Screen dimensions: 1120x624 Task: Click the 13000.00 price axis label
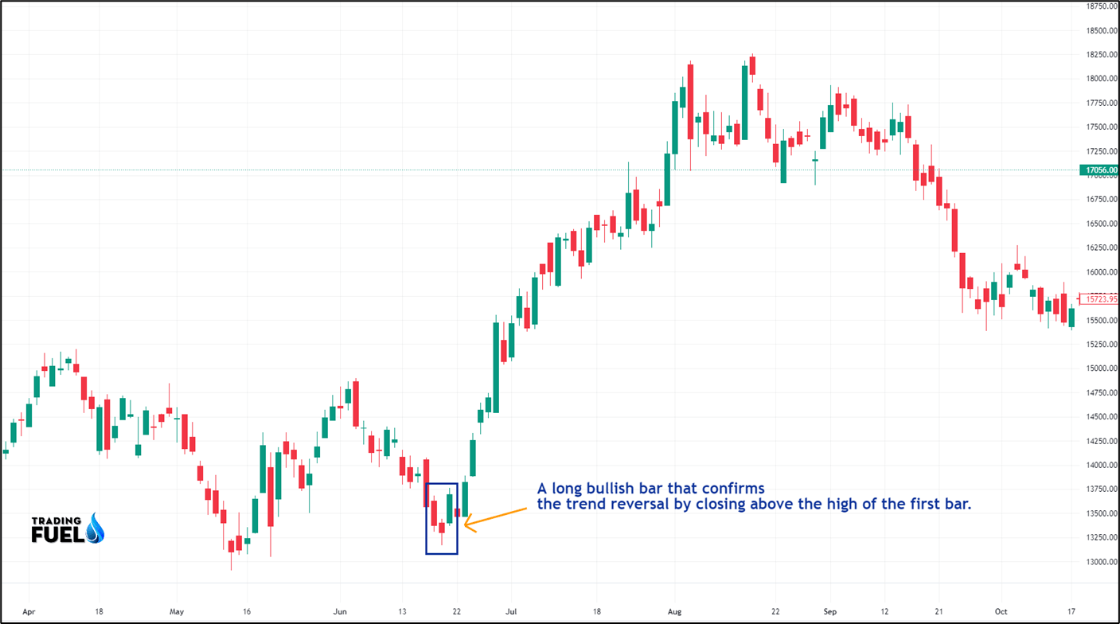click(x=1102, y=562)
